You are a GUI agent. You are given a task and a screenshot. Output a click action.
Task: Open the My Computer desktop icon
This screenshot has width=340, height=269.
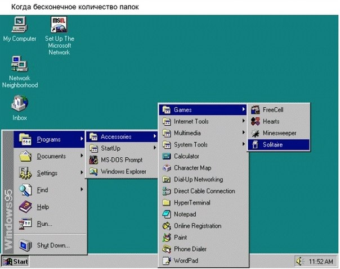pos(20,25)
